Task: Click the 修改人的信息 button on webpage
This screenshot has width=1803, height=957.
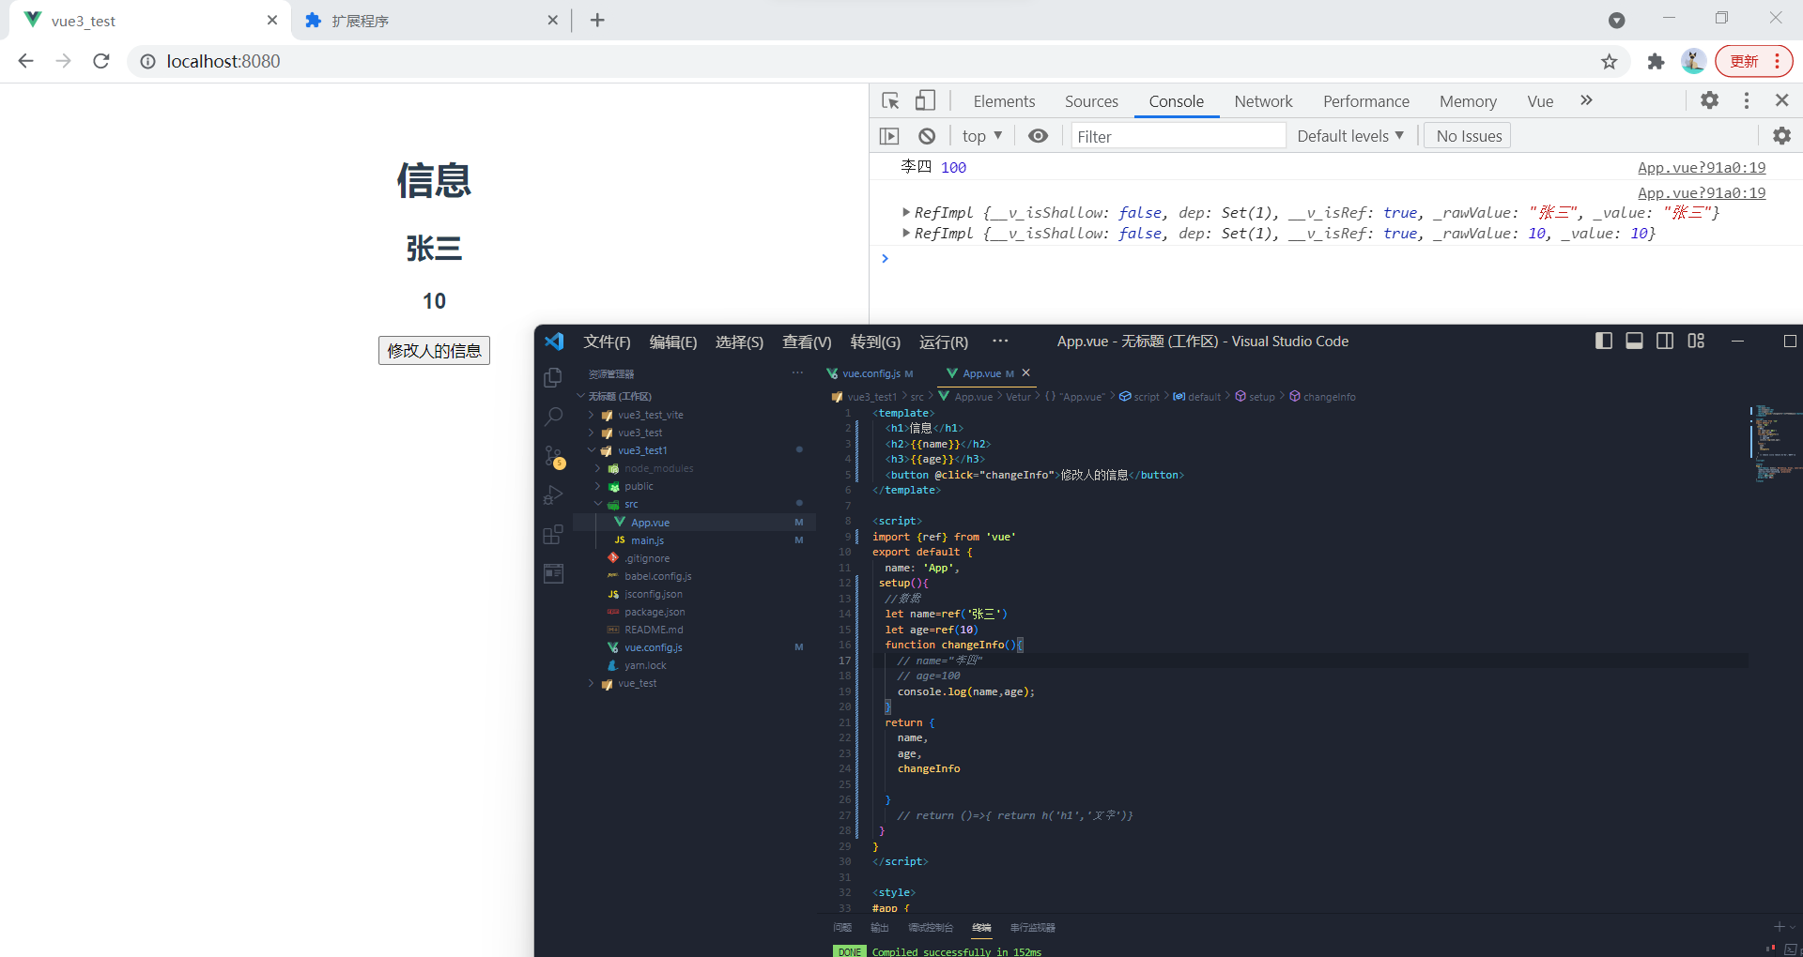Action: 433,350
